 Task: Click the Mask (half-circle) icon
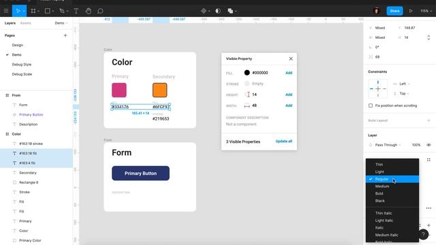click(218, 11)
